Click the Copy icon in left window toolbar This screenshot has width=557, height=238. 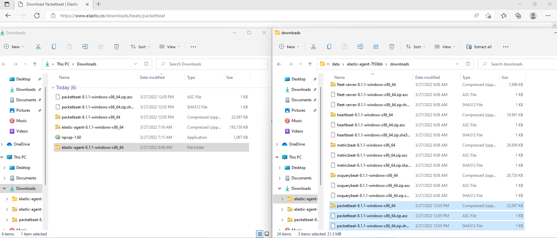(x=54, y=47)
